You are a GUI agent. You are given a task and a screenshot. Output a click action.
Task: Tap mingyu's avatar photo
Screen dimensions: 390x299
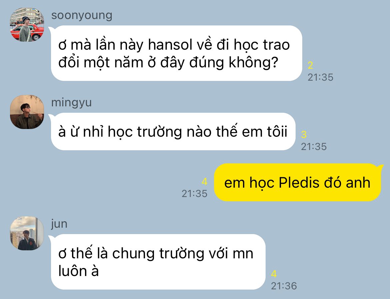coord(27,112)
